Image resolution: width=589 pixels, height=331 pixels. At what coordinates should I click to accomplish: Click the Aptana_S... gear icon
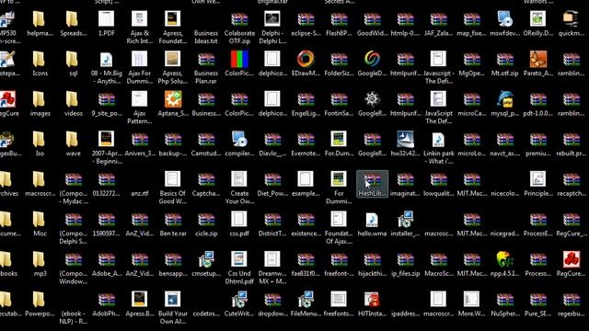click(173, 99)
